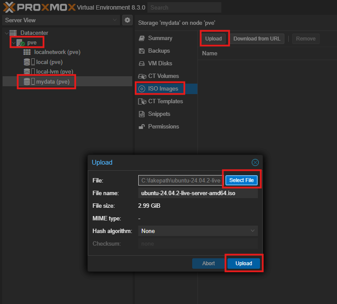
Task: Click the Permissions unlock icon
Action: coord(142,127)
